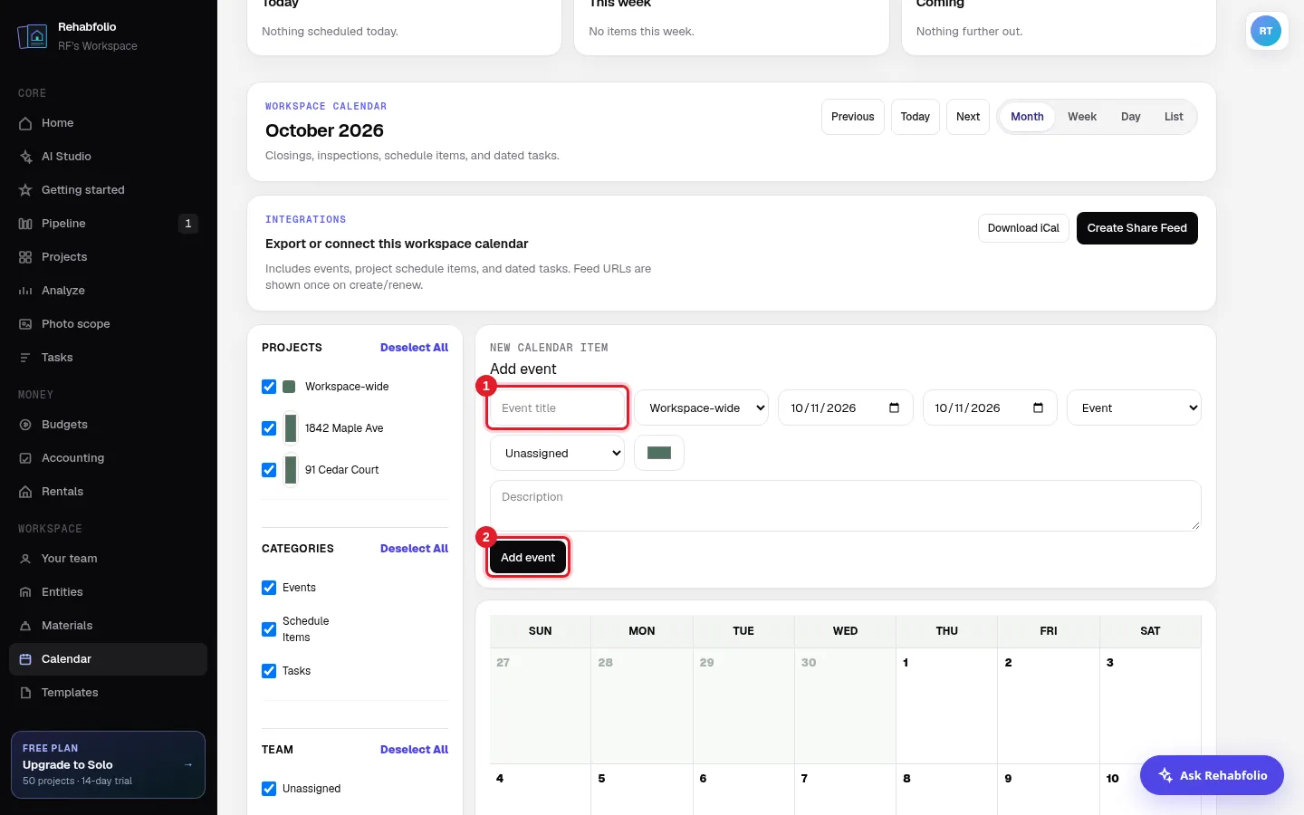Viewport: 1304px width, 815px height.
Task: Click the Rentals house icon
Action: point(25,492)
